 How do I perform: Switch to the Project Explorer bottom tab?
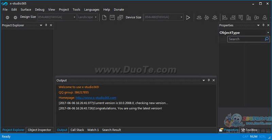13,130
